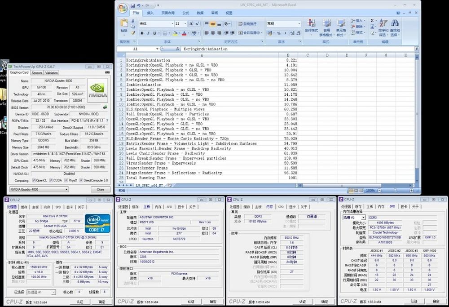This screenshot has height=307, width=449.
Task: Click 认证 in the CPU-Z SPD window
Action: (414, 301)
